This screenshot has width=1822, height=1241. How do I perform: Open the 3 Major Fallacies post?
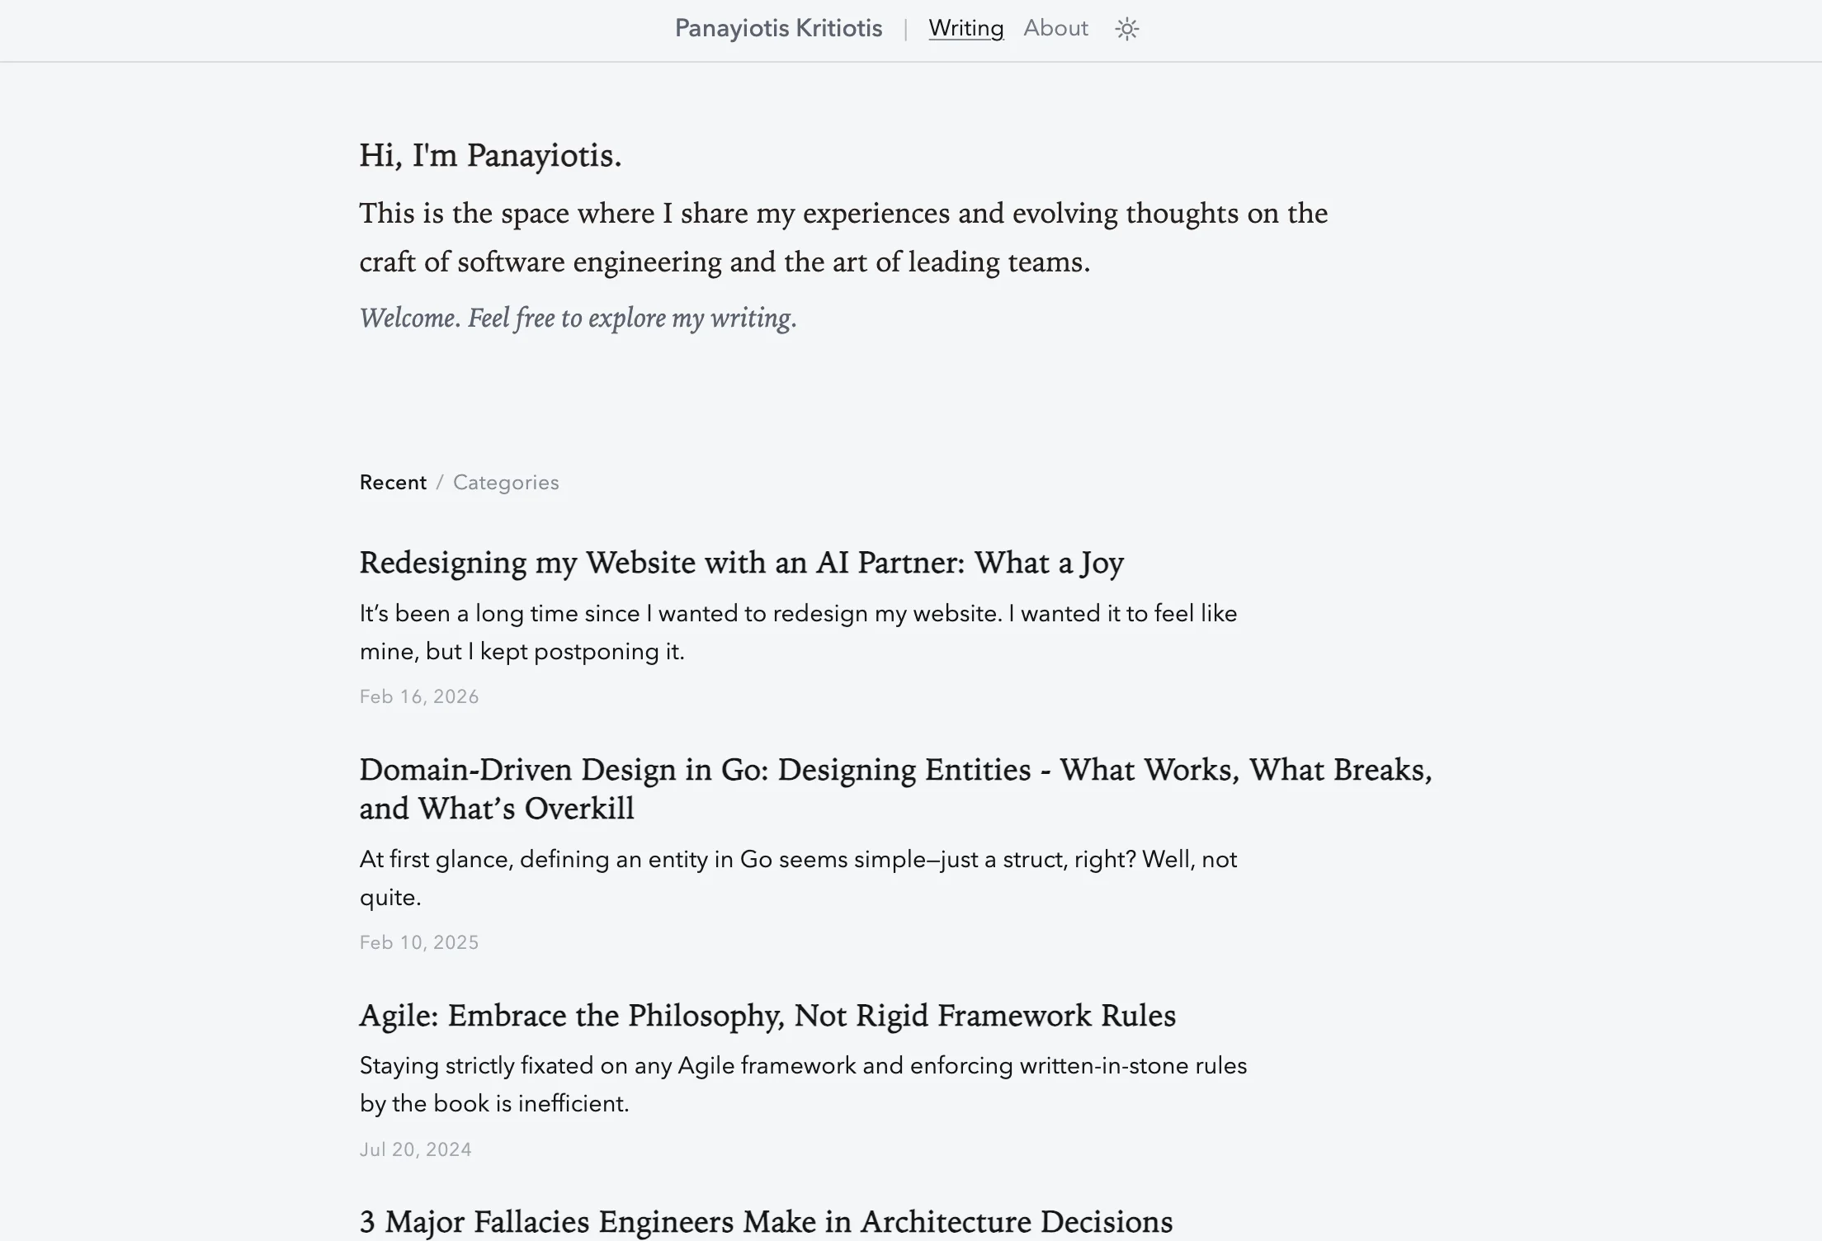(x=766, y=1222)
